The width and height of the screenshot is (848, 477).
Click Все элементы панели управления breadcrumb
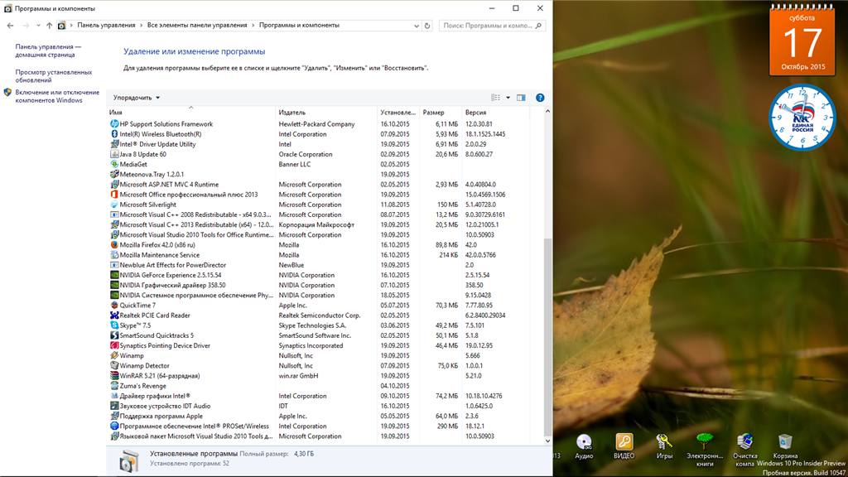pos(197,26)
